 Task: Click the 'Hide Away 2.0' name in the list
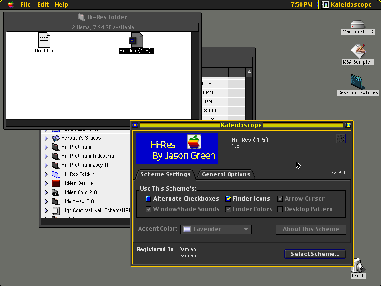pos(78,202)
